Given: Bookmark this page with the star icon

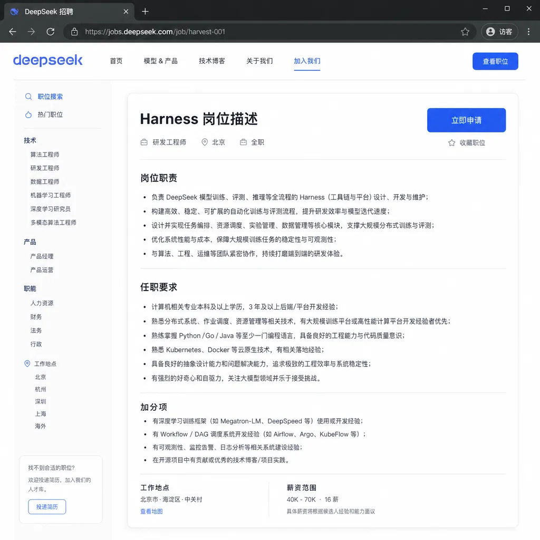Looking at the screenshot, I should tap(465, 32).
